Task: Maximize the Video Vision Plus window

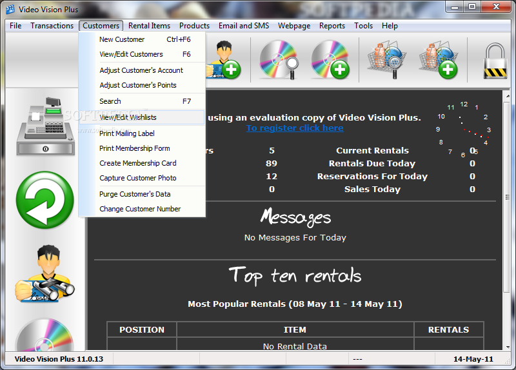Action: [x=472, y=6]
